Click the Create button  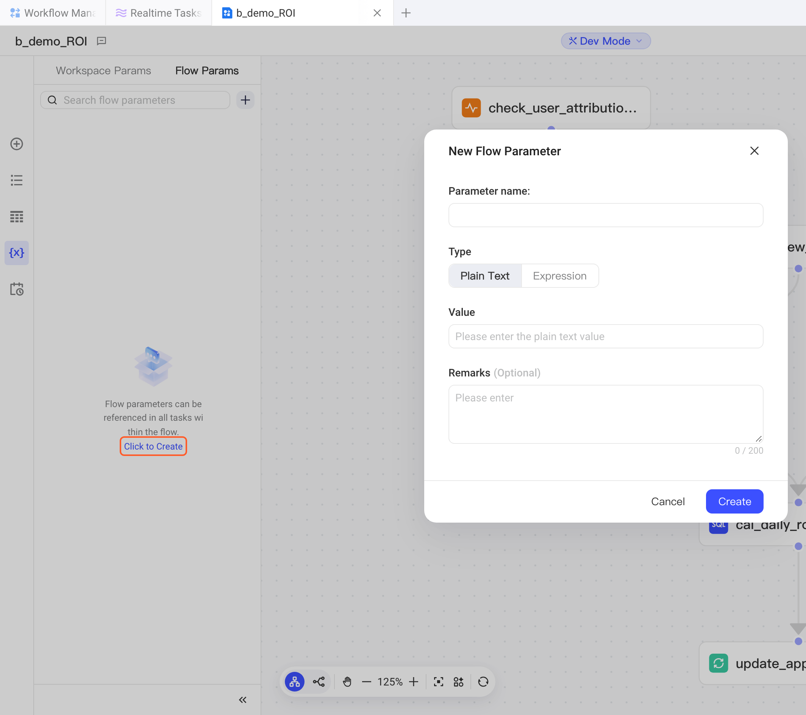coord(735,501)
